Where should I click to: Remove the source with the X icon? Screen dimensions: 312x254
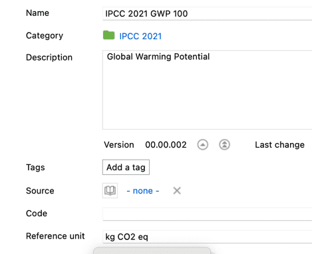click(177, 191)
